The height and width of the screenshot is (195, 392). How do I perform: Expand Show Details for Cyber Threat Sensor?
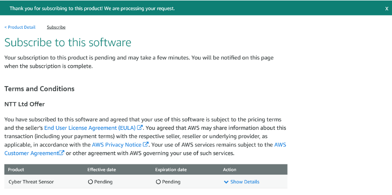tap(245, 182)
